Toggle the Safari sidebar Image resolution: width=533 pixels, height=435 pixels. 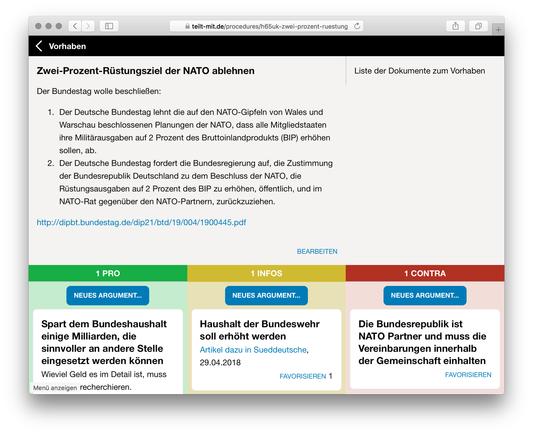109,26
